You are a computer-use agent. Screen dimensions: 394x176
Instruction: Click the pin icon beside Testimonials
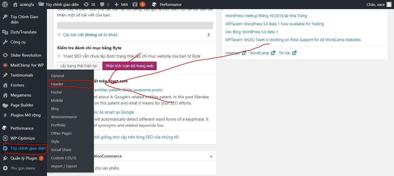click(5, 75)
